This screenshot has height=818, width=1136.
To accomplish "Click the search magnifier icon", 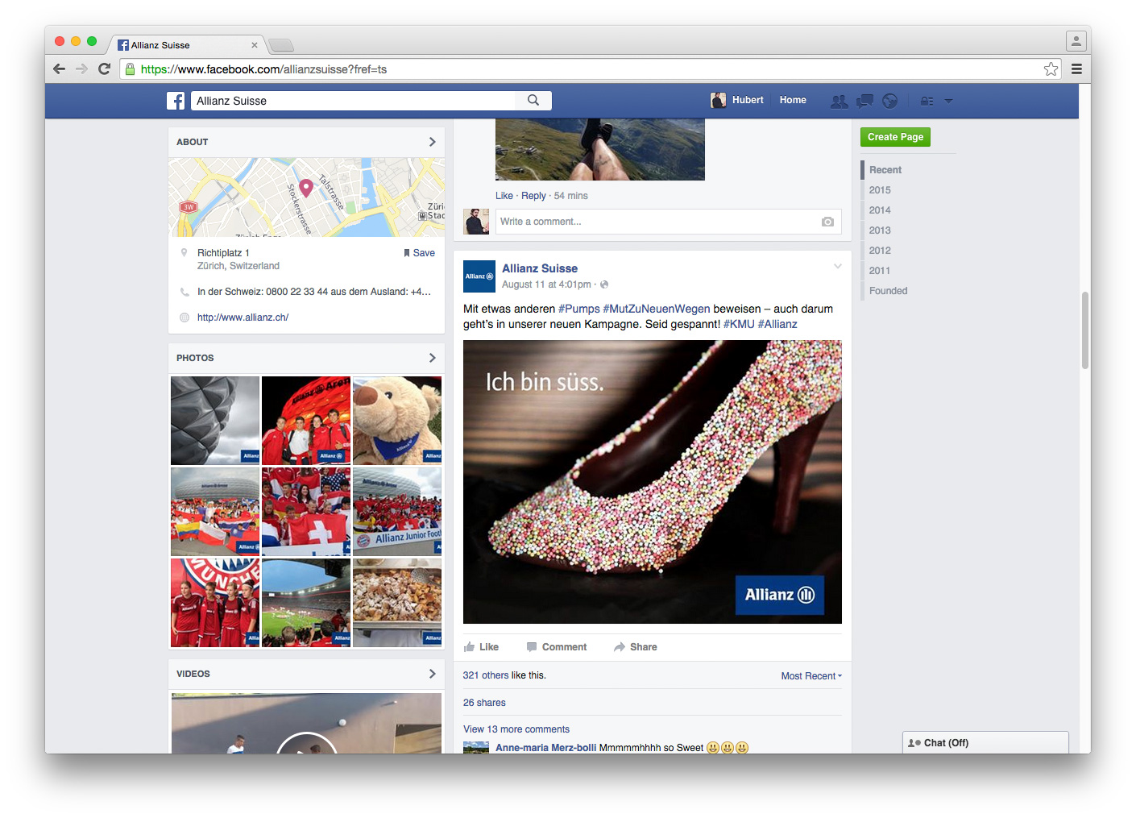I will coord(533,100).
